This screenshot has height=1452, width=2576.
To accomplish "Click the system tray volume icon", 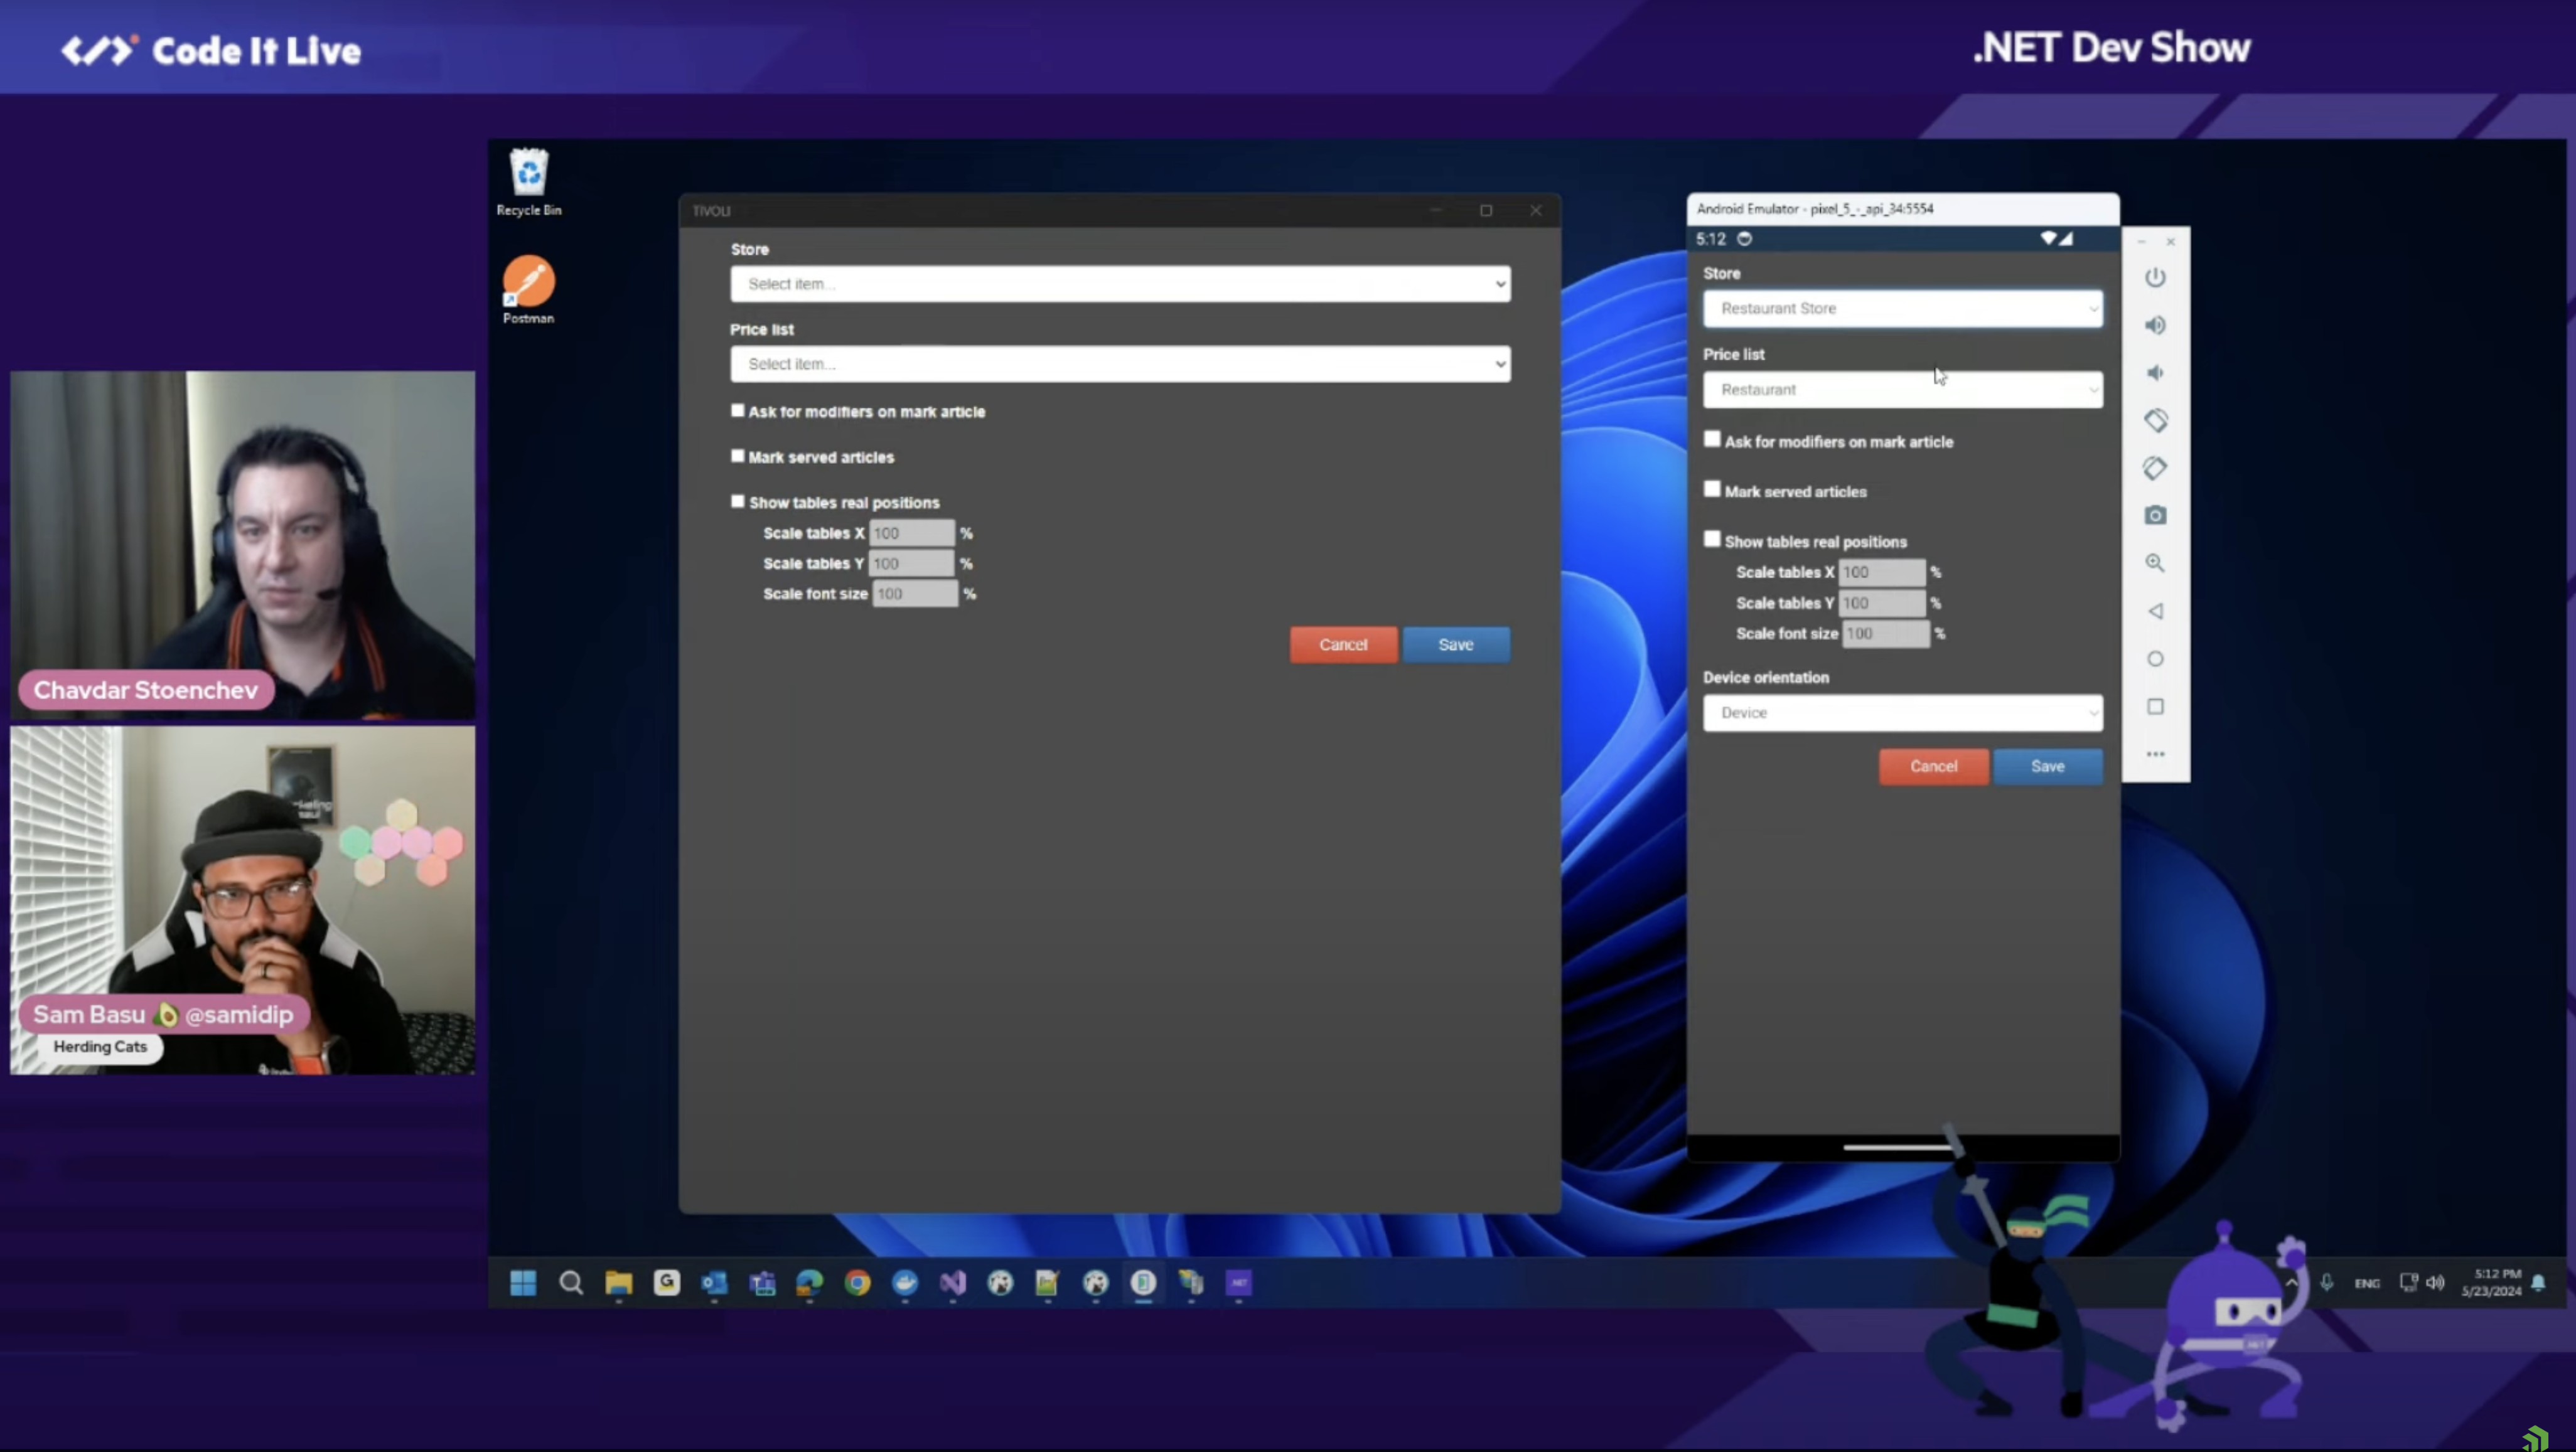I will click(2435, 1283).
